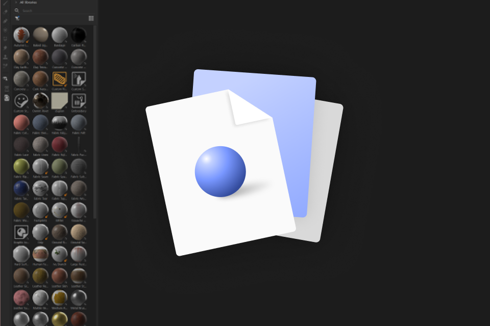Select the brown-grey fabric at fourth column
490x326 pixels.
(x=79, y=188)
